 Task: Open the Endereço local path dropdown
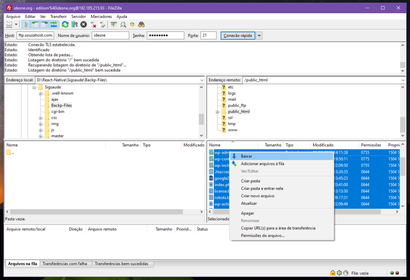coord(202,80)
